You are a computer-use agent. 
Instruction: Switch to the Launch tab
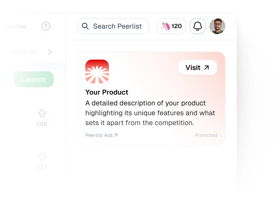pyautogui.click(x=33, y=79)
